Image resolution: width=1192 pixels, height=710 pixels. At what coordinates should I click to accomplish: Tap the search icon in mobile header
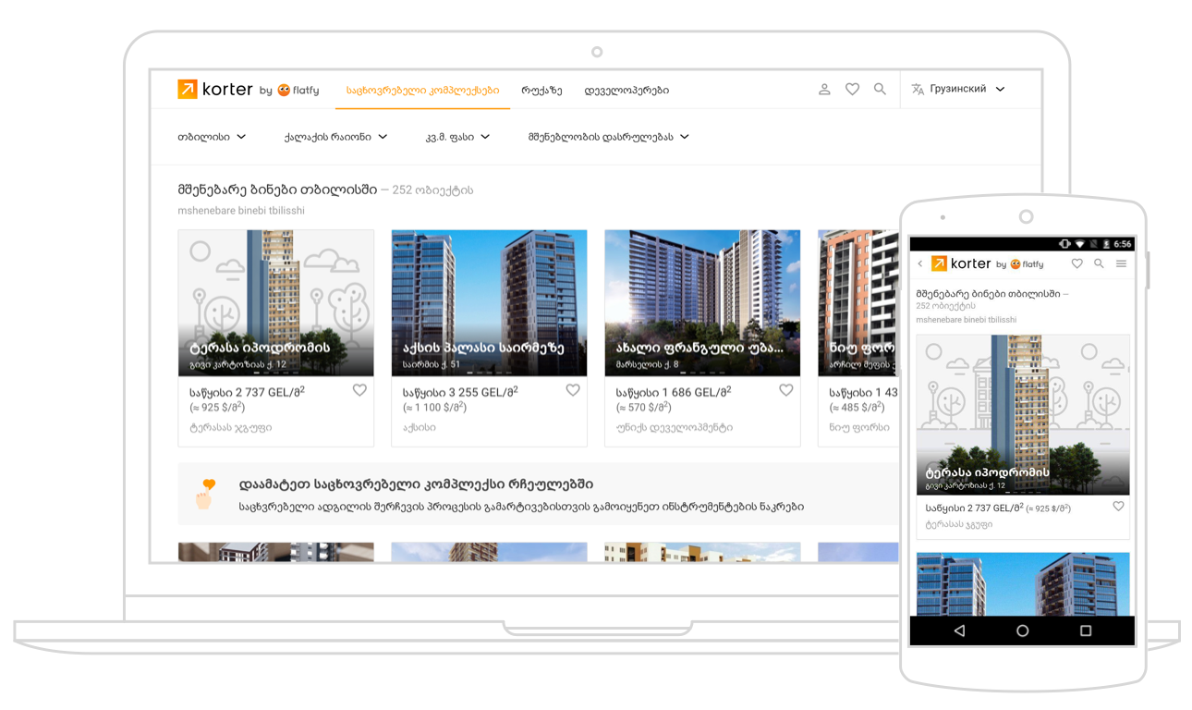pos(1099,264)
